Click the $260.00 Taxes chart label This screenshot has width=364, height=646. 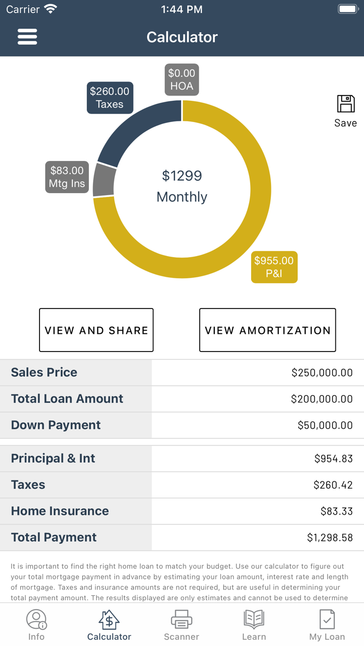[110, 98]
